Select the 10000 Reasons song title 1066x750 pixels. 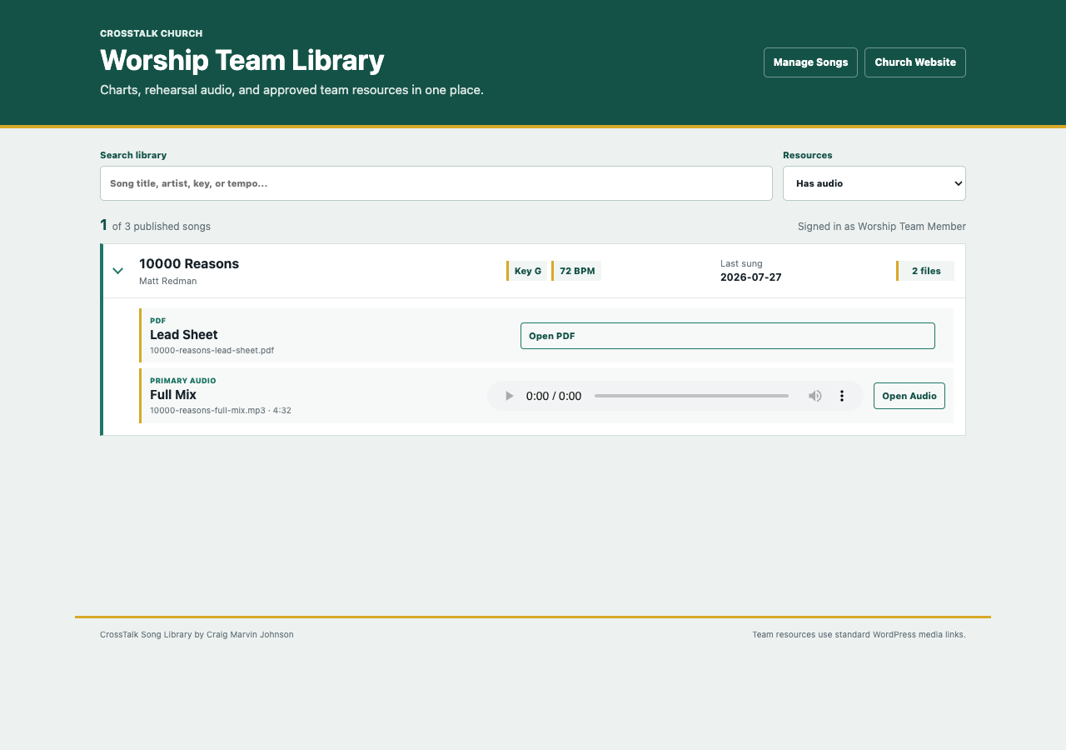click(x=189, y=263)
